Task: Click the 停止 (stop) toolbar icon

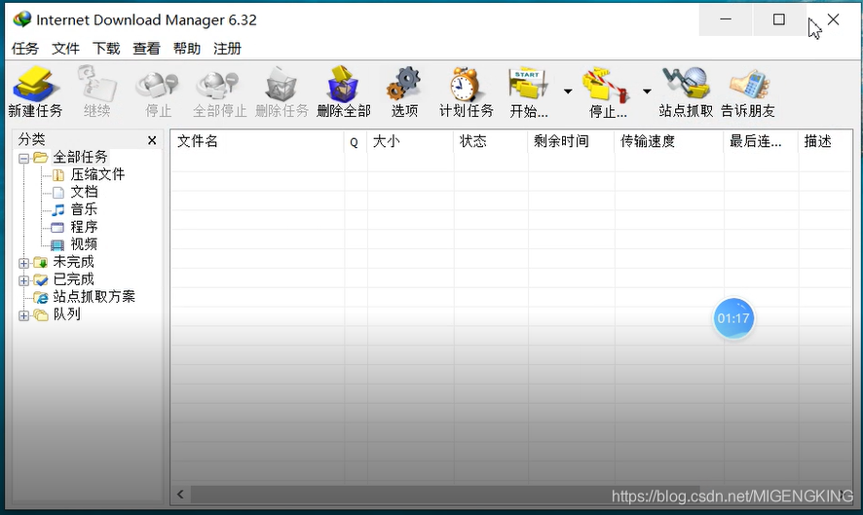Action: coord(158,92)
